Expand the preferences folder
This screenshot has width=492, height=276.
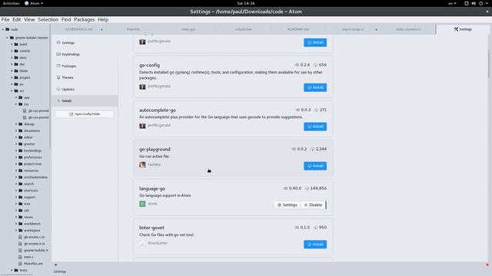pos(16,157)
